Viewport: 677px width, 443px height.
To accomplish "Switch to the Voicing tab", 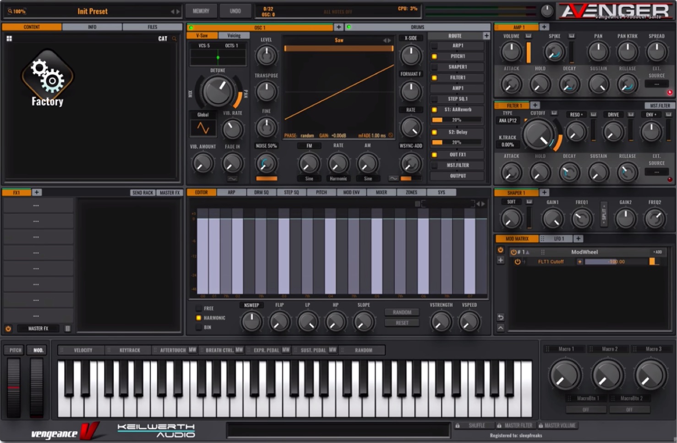I will click(234, 36).
